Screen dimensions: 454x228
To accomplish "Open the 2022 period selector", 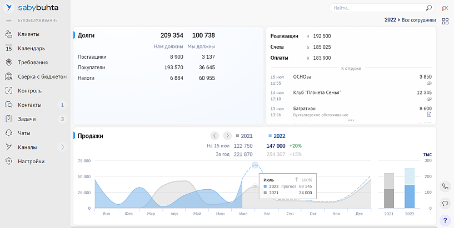I will coord(390,20).
